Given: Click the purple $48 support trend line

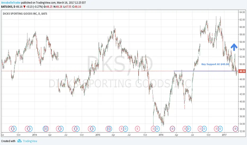Looking at the screenshot, I should [x=206, y=71].
